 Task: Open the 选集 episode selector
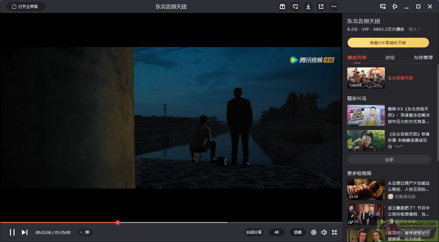tap(298, 232)
